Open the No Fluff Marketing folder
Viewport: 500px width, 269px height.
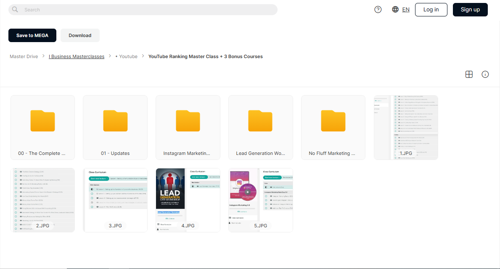click(333, 127)
